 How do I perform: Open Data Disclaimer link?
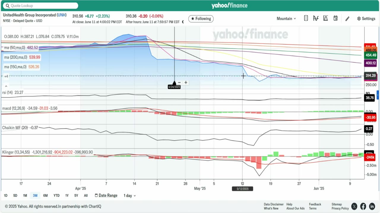(x=274, y=204)
